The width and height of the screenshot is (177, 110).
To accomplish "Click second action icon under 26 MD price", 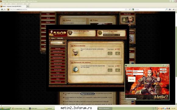I will (118, 53).
